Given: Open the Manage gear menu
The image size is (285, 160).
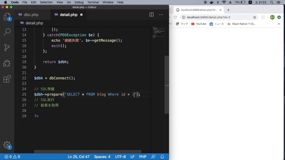Looking at the screenshot, I should click(x=7, y=145).
